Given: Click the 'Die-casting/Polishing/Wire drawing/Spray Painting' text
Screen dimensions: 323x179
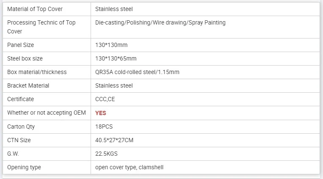Looking at the screenshot, I should click(160, 22).
